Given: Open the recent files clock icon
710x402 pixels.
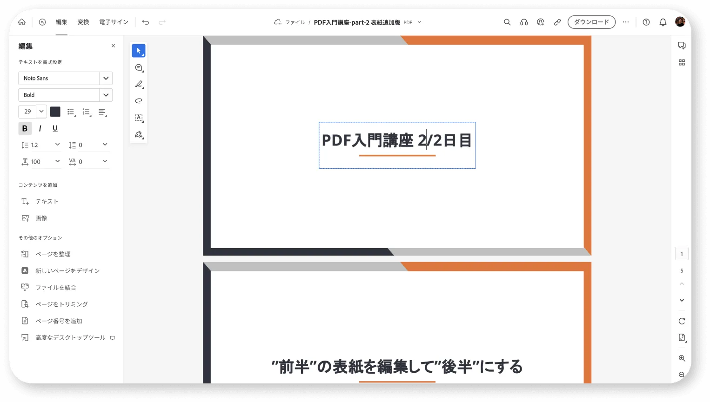Looking at the screenshot, I should [42, 22].
